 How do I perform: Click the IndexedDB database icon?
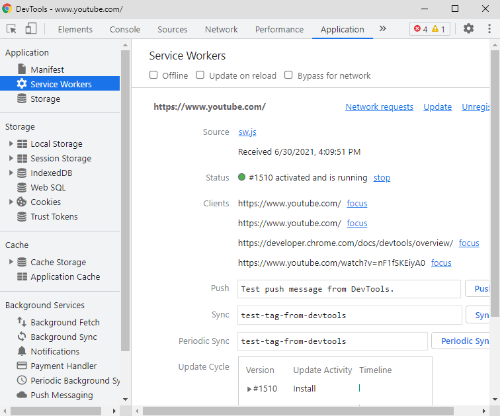22,173
